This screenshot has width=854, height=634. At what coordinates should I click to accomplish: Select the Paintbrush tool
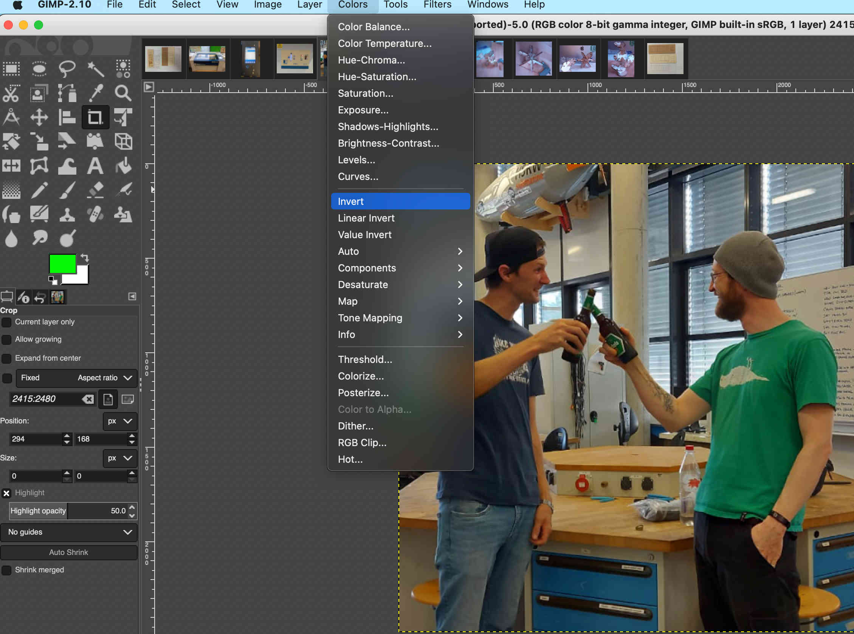coord(67,190)
